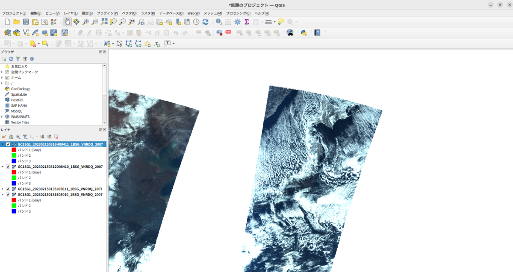Viewport: 513px width, 272px height.
Task: Click the Refresh map icon
Action: tap(206, 22)
